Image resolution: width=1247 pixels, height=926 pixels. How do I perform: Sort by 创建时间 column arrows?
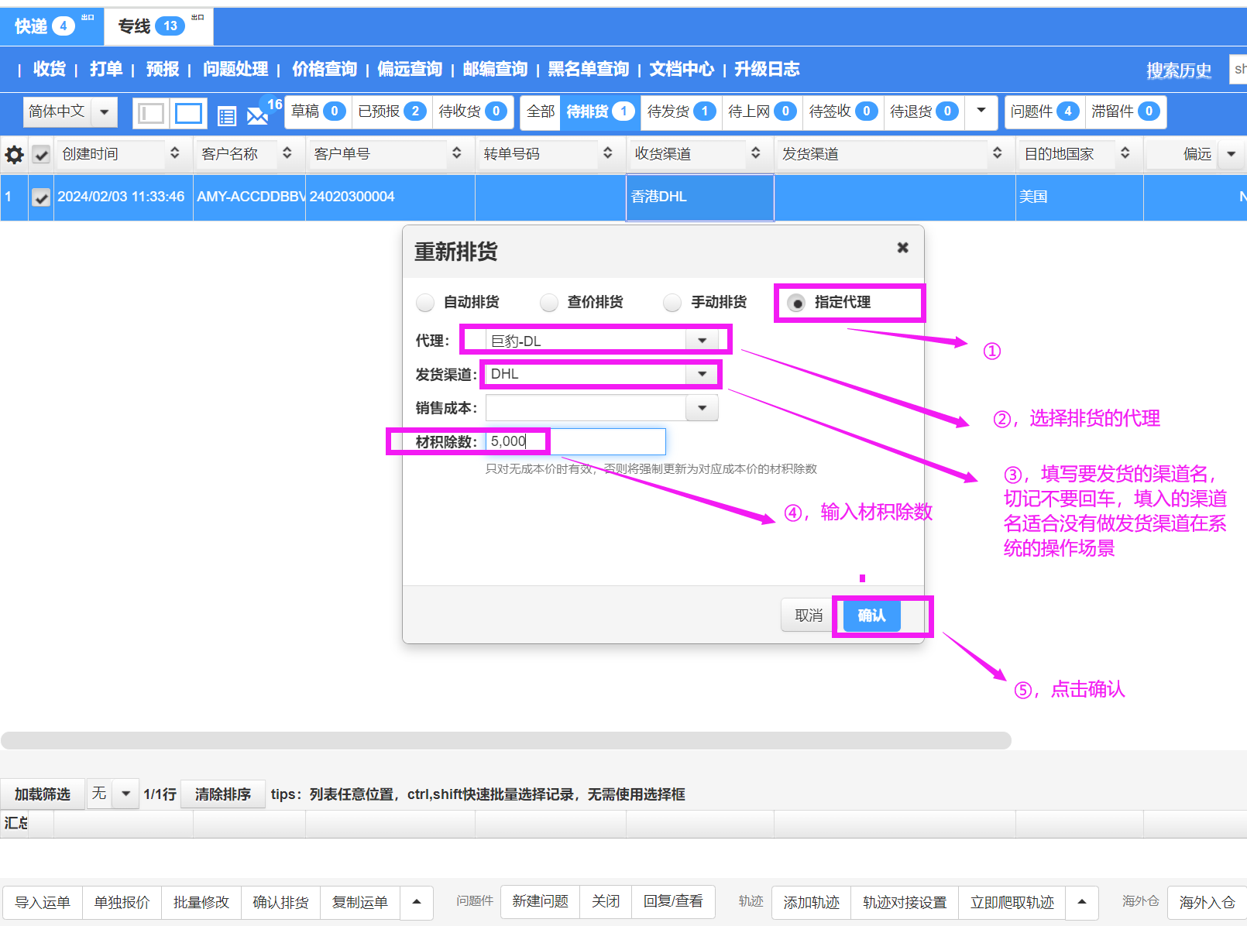(x=175, y=153)
